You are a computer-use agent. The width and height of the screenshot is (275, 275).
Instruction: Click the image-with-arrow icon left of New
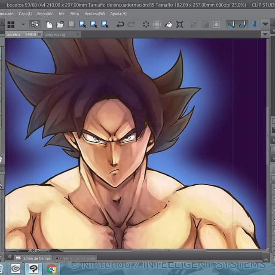(35, 24)
